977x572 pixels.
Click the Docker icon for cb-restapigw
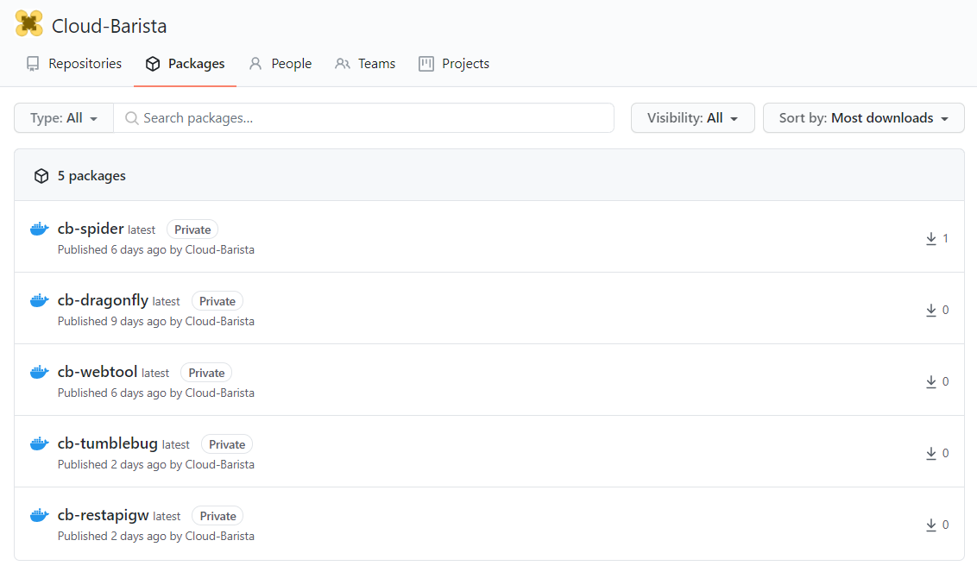(39, 515)
